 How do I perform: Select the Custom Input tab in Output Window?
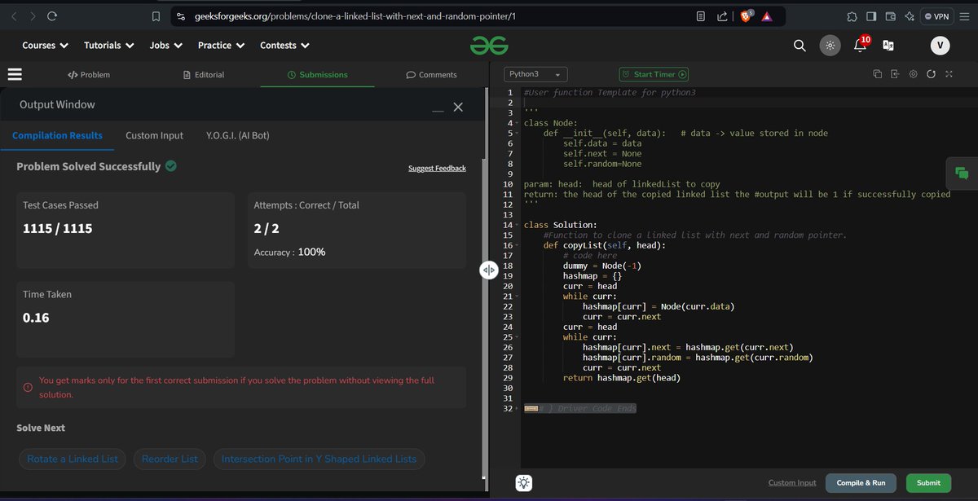[154, 135]
